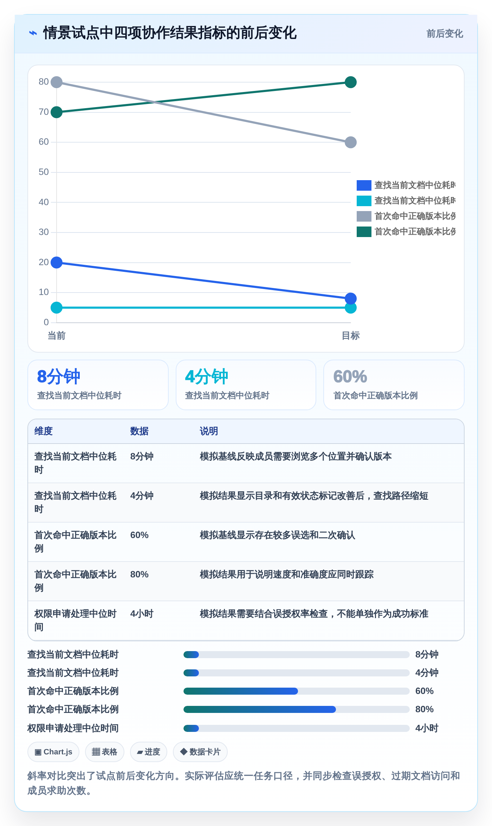The width and height of the screenshot is (492, 826).
Task: Click the footer note starting 斜率对比突出了
Action: click(244, 783)
